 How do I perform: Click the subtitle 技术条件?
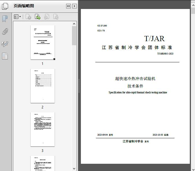tap(135, 86)
